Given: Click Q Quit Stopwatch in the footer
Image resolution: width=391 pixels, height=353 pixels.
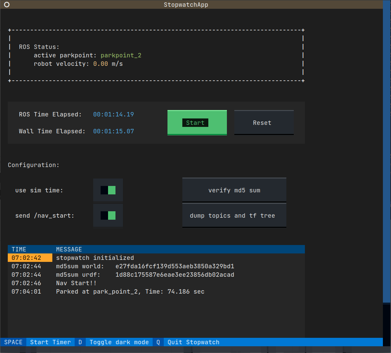Looking at the screenshot, I should click(188, 342).
